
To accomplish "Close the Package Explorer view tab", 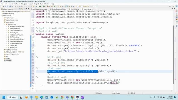I will click(x=14, y=9).
